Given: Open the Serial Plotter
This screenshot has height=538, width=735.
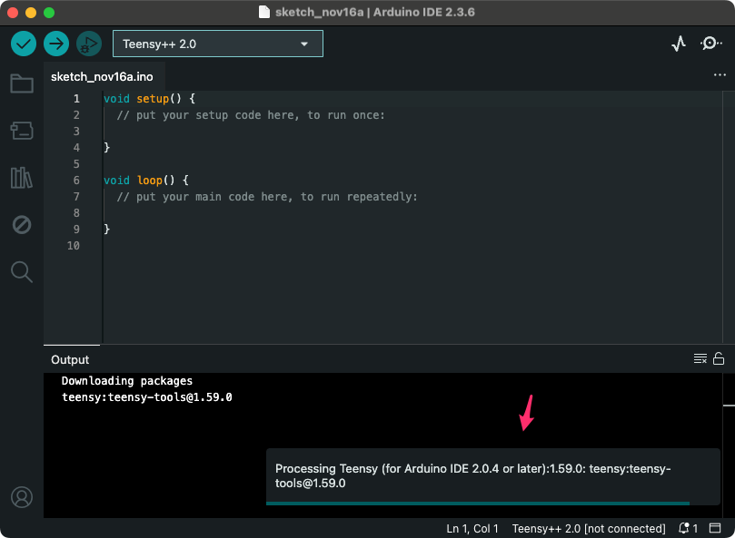Looking at the screenshot, I should click(x=679, y=44).
